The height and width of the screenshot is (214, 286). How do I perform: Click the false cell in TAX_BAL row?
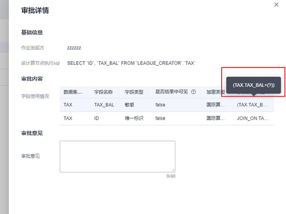[x=161, y=105]
